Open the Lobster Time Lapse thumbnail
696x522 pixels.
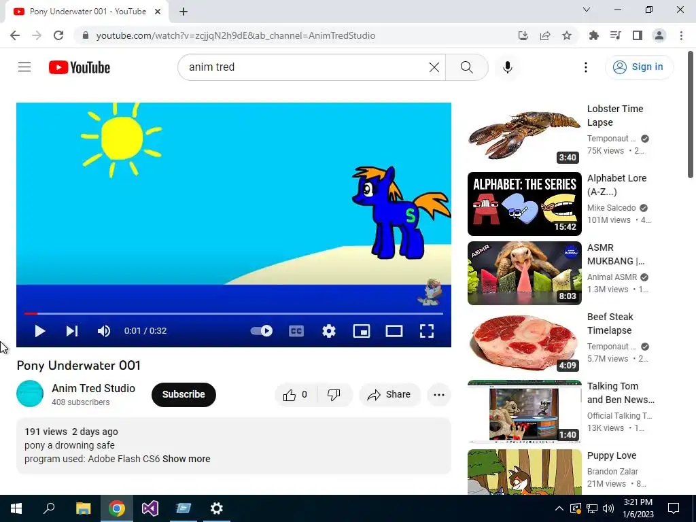(524, 135)
